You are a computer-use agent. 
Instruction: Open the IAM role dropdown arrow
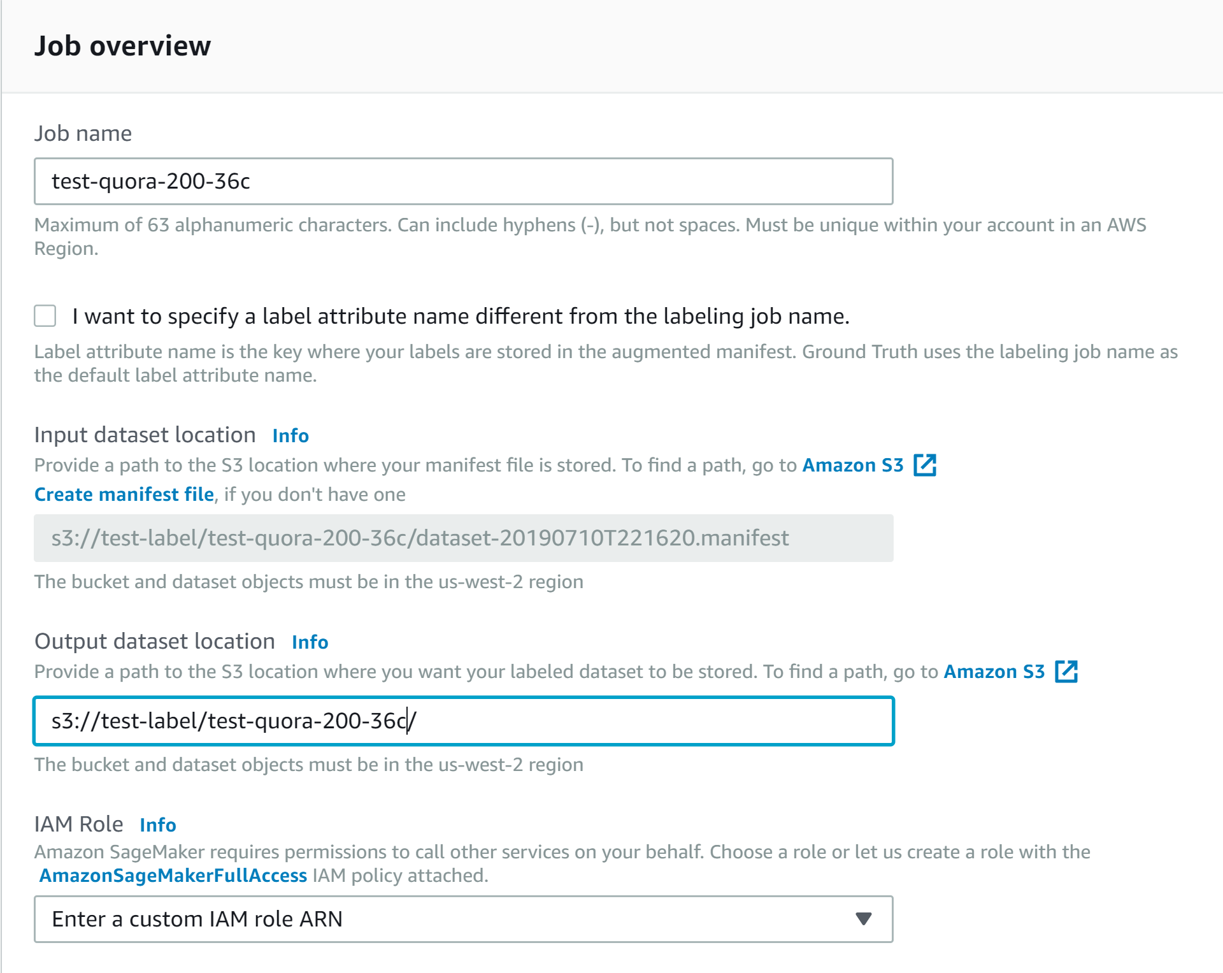[x=863, y=919]
